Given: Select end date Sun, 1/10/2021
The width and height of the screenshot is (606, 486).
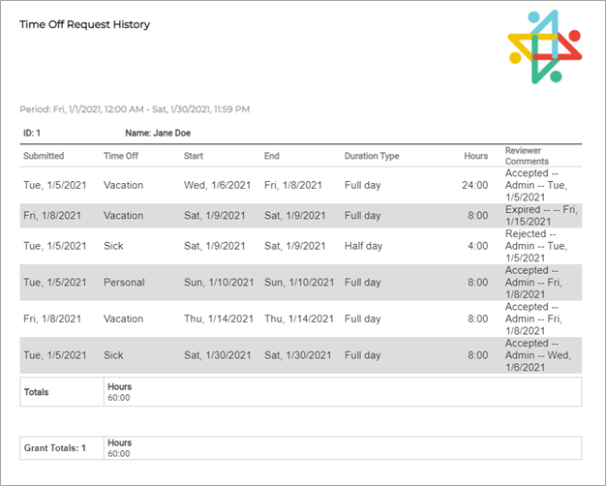Looking at the screenshot, I should coord(299,283).
